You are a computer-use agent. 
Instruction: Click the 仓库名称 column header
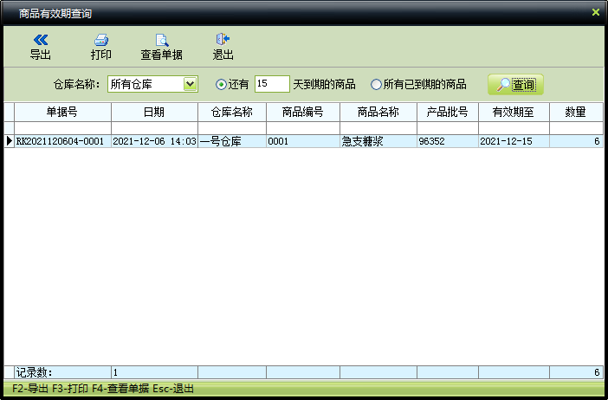click(232, 112)
